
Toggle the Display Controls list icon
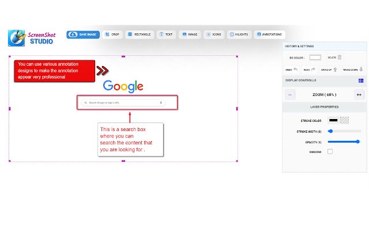pos(361,80)
